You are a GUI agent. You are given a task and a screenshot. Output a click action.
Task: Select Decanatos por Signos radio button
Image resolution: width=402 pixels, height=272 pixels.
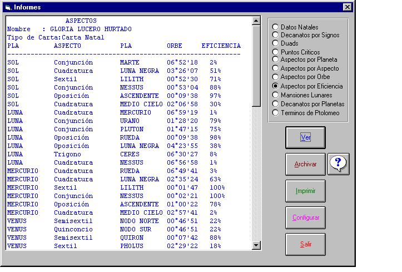point(275,35)
